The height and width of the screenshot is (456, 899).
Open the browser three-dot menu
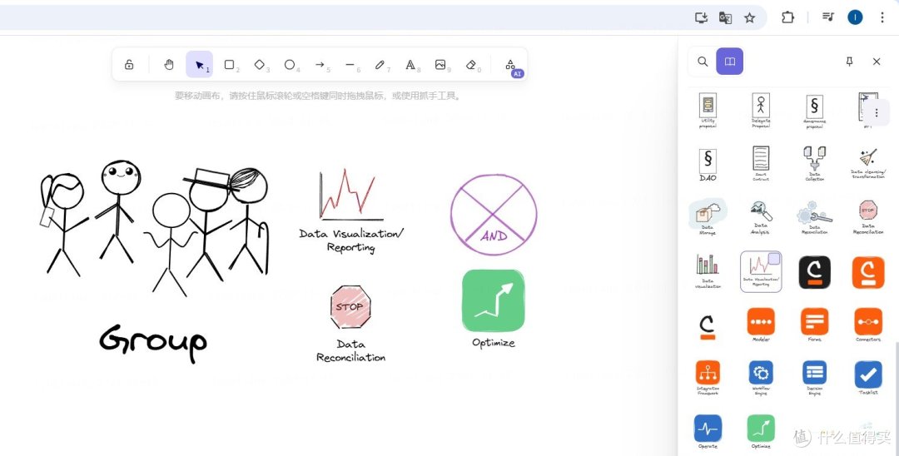[x=882, y=17]
